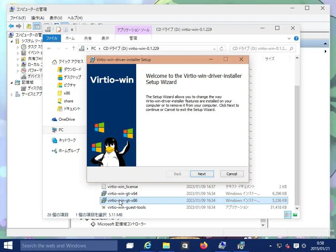
Task: Expand タスク スケジューラ tree node
Action: (x=18, y=47)
